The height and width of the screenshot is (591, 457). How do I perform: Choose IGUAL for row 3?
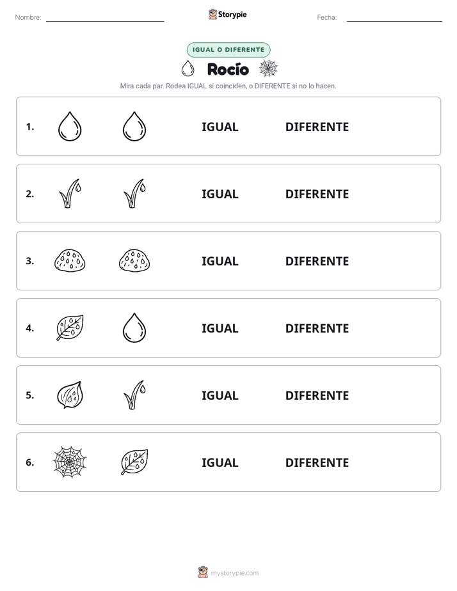pyautogui.click(x=220, y=261)
